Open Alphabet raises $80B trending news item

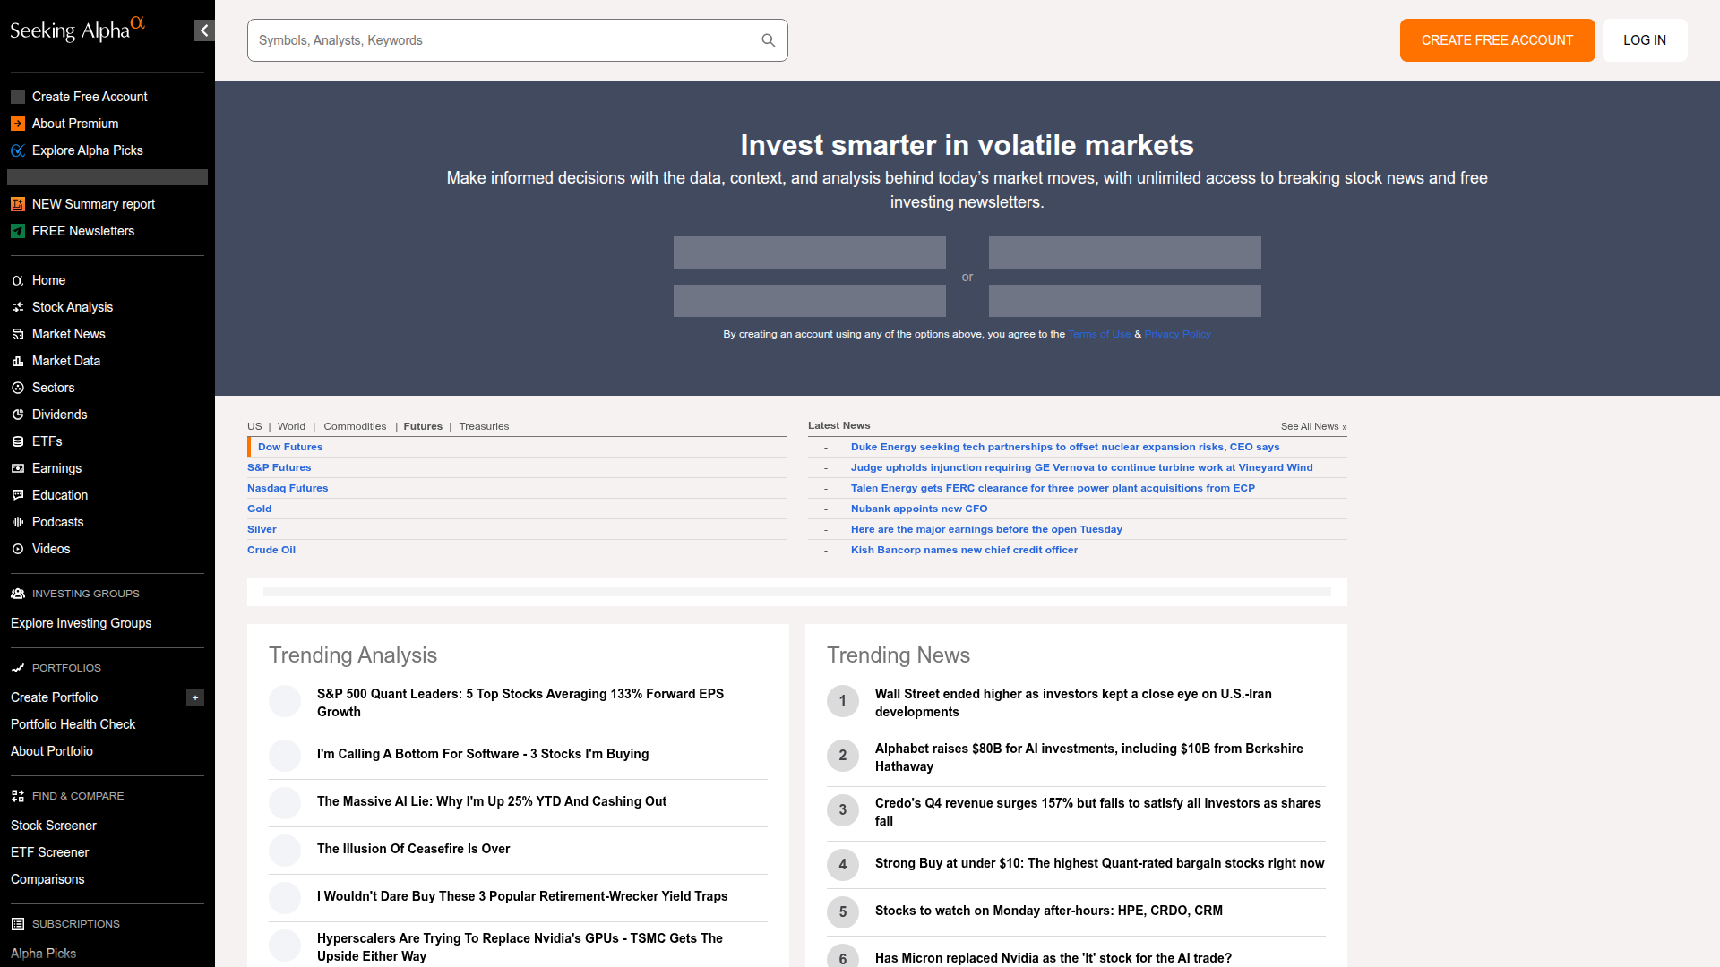pyautogui.click(x=1089, y=757)
